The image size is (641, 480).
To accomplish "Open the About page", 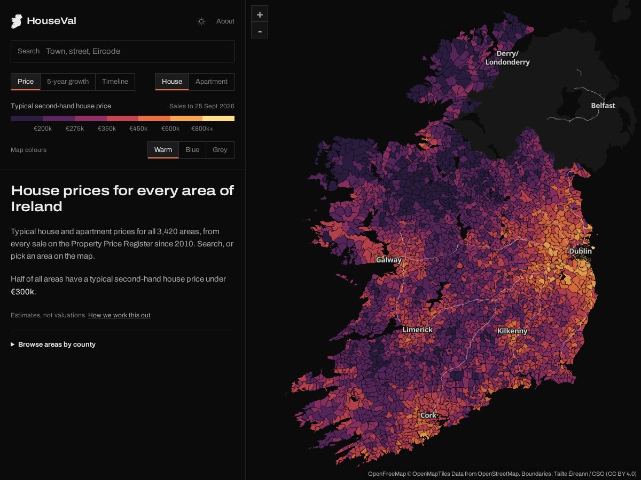I will (225, 21).
